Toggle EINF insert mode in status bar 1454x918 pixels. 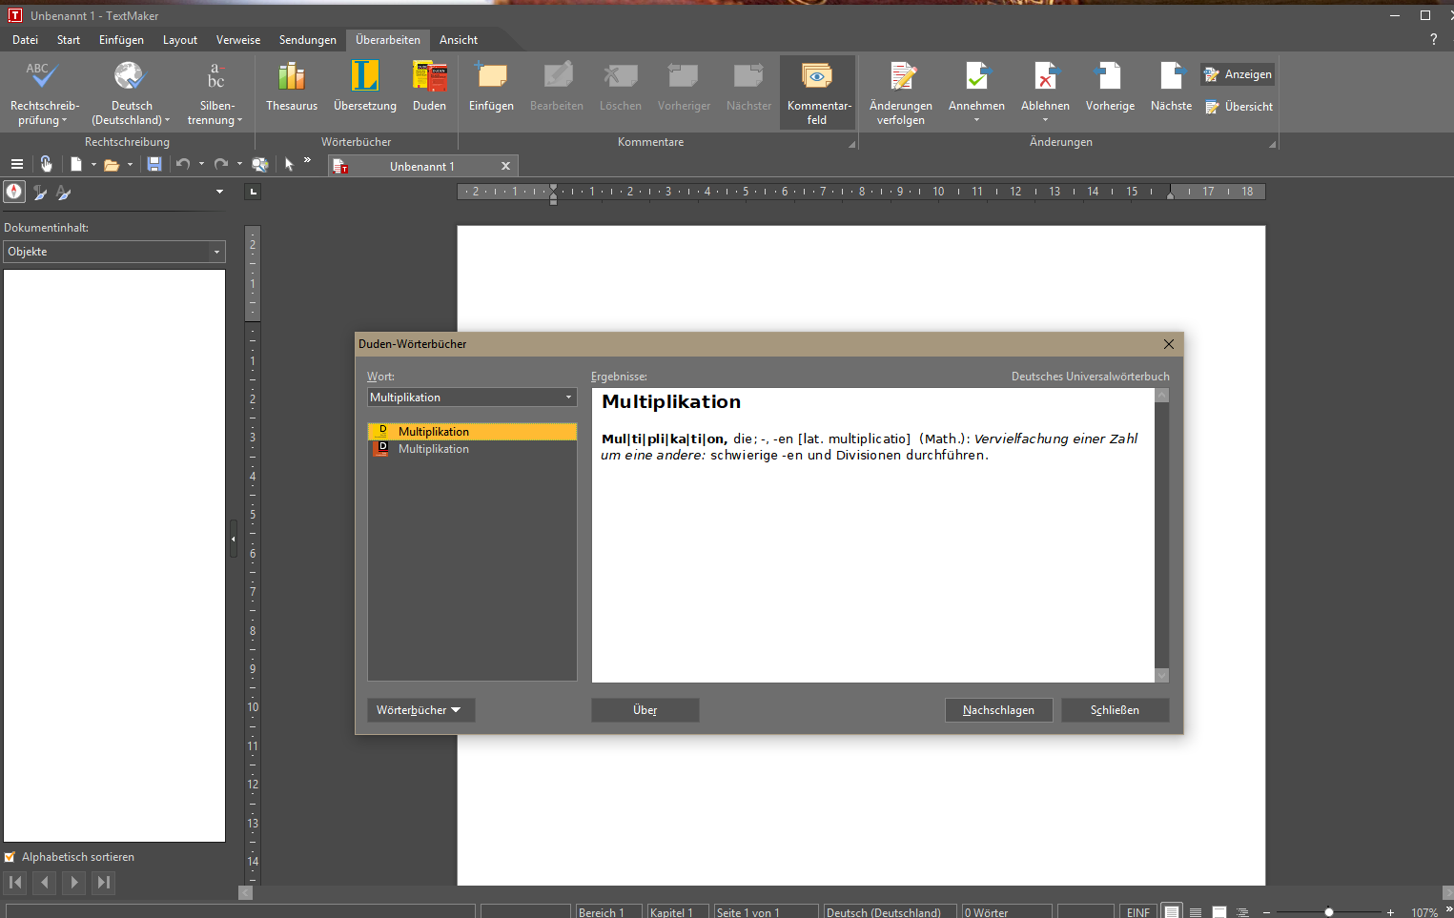(x=1138, y=912)
